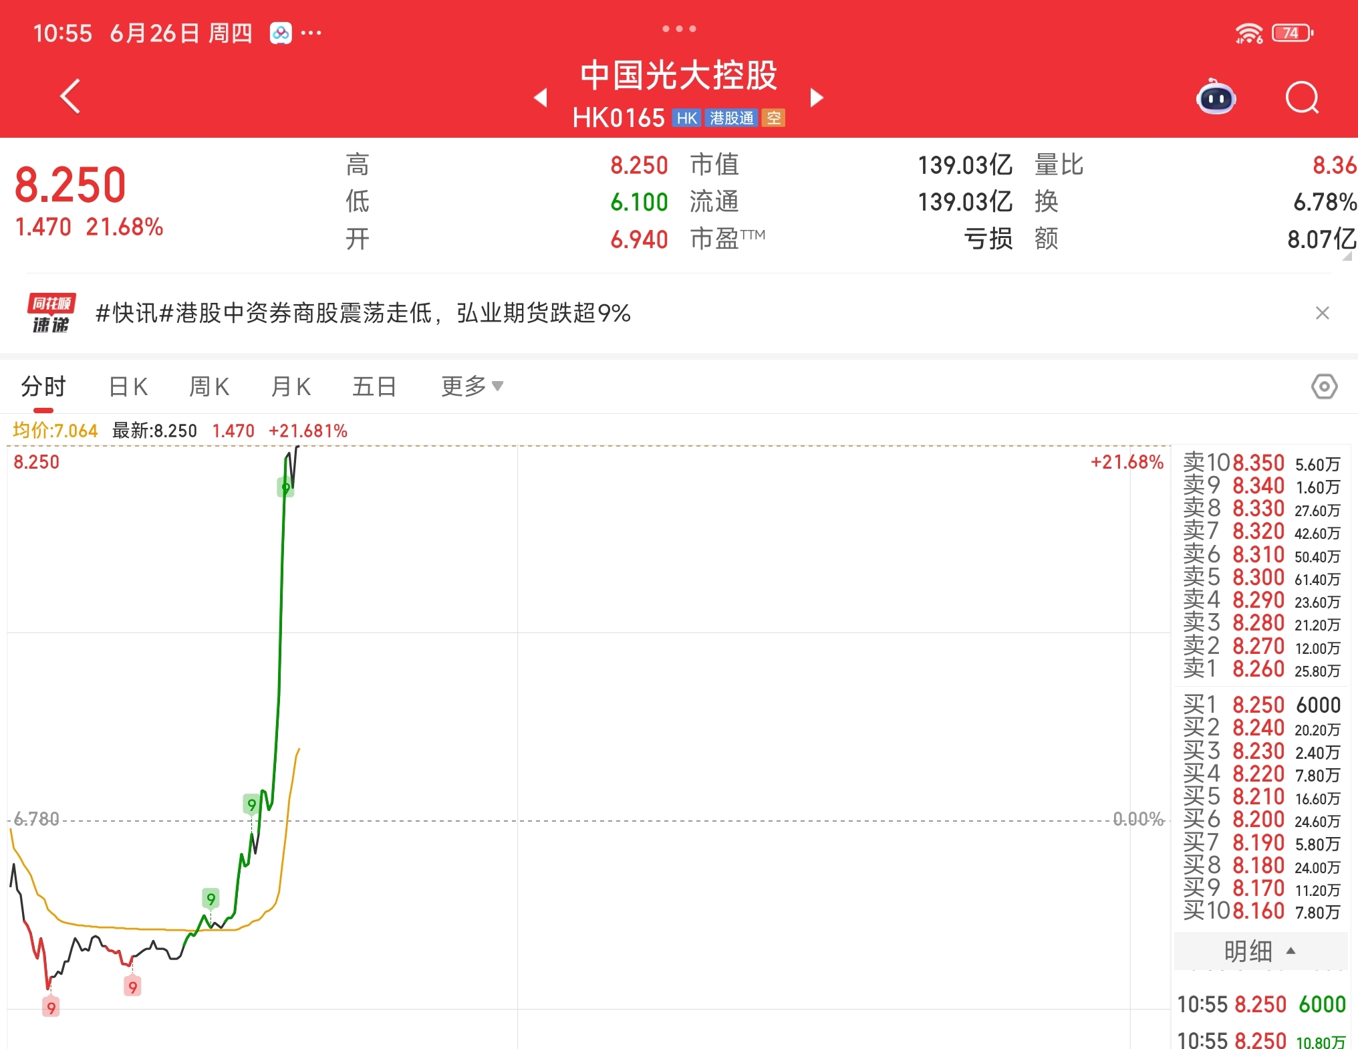This screenshot has height=1049, width=1358.
Task: Select sell level 卖3 at 8.280
Action: (1261, 622)
